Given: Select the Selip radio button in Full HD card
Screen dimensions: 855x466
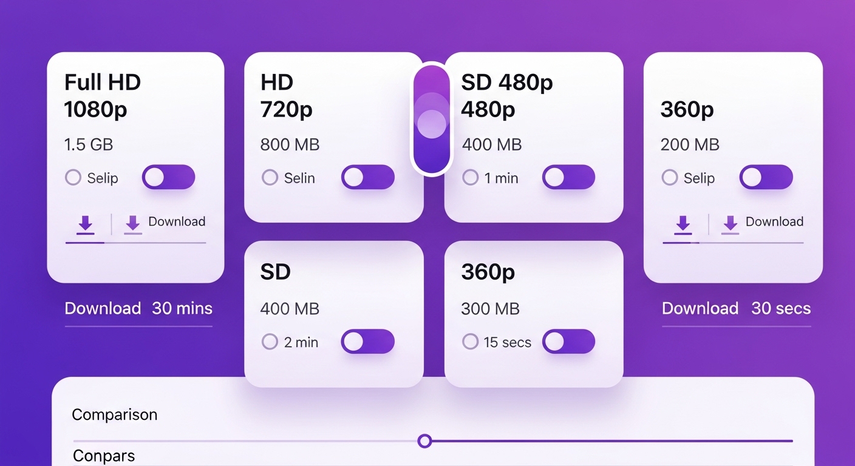Looking at the screenshot, I should coord(73,178).
